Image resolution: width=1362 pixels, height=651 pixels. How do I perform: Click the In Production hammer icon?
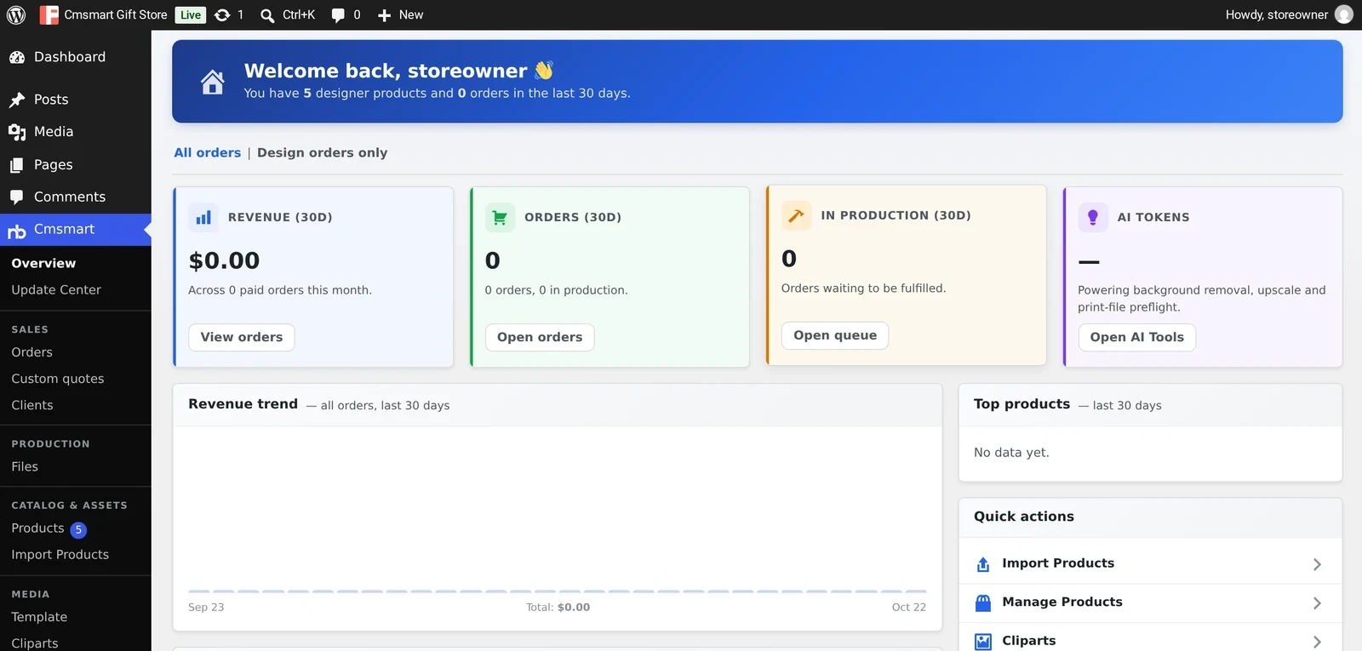click(796, 216)
